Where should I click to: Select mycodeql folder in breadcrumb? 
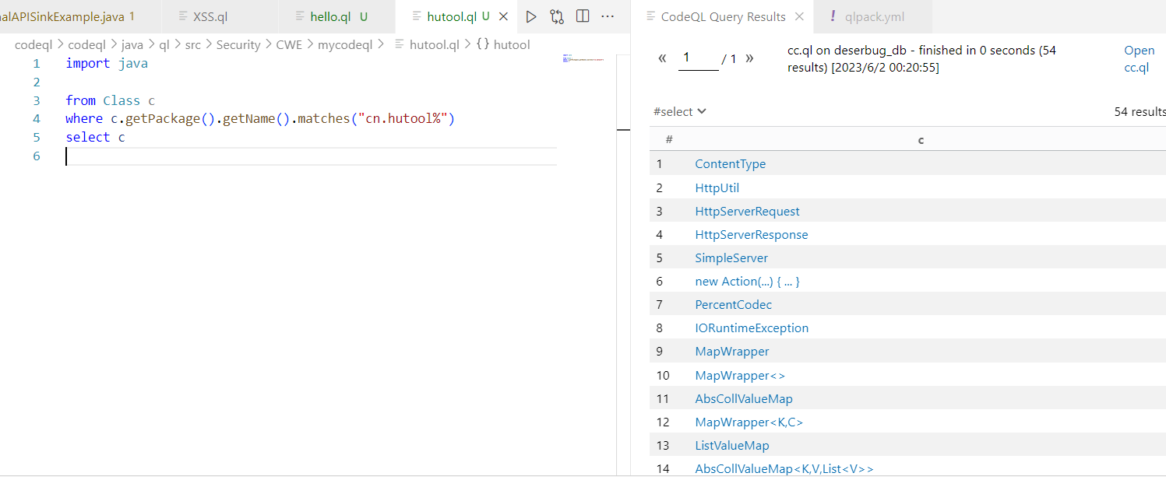click(x=345, y=44)
